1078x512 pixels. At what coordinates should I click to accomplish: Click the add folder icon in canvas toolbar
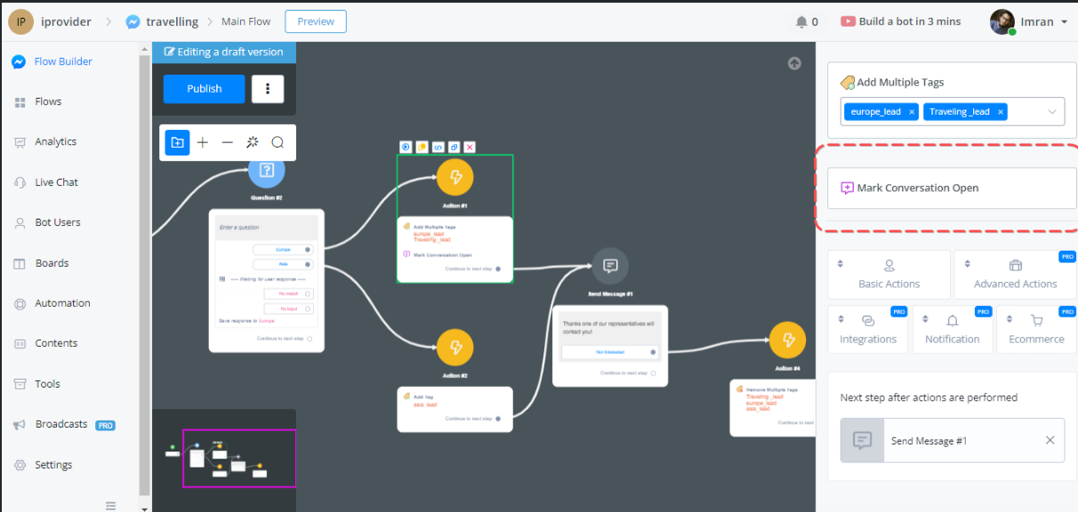click(177, 142)
